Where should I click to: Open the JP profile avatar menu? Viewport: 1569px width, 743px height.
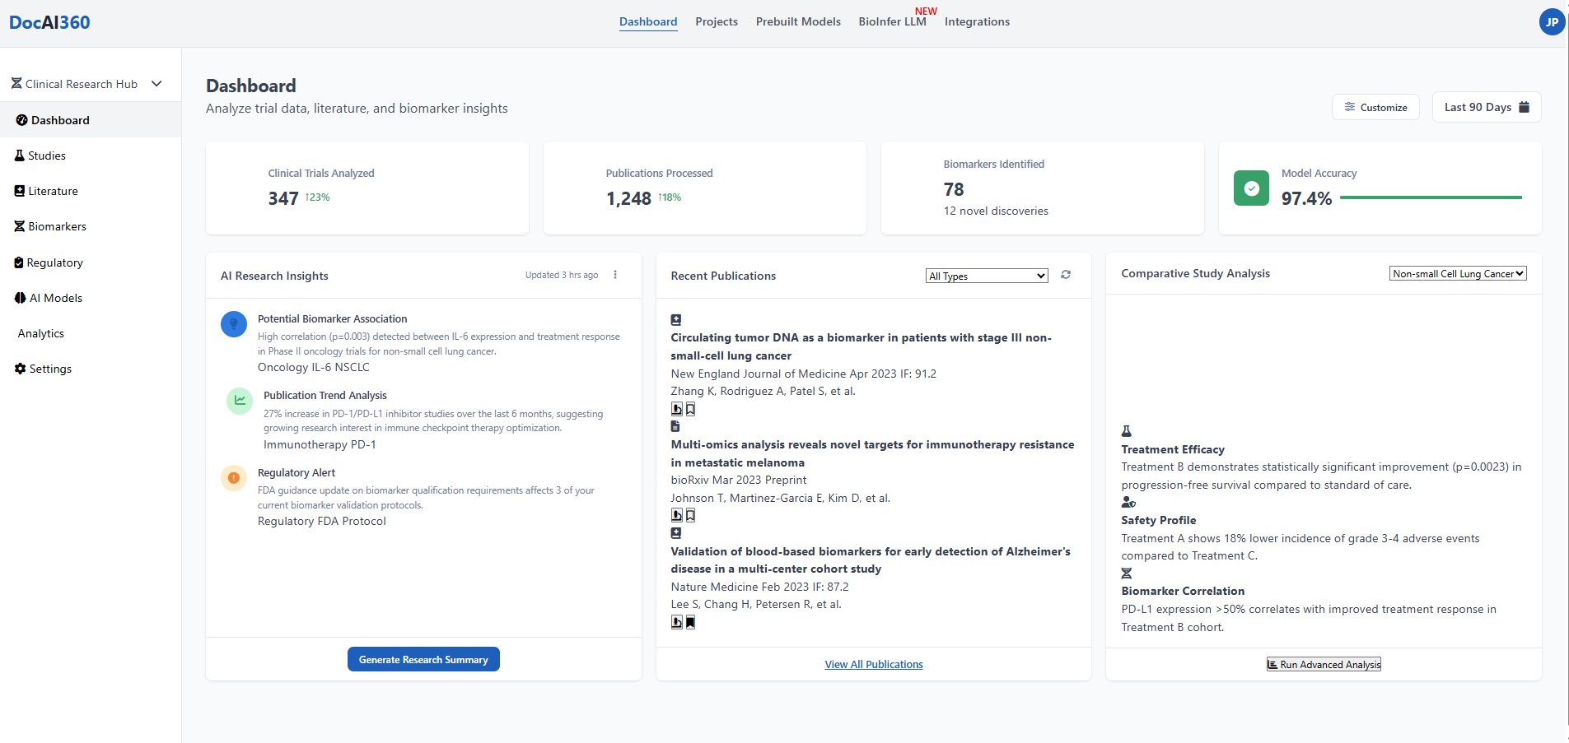click(x=1552, y=21)
